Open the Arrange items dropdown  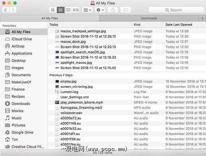pyautogui.click(x=87, y=10)
